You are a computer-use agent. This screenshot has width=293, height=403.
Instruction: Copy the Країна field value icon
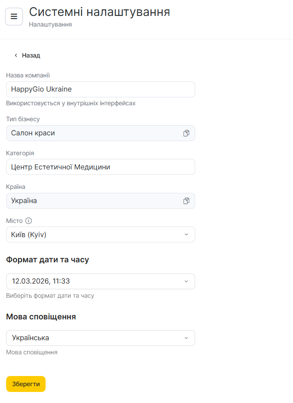click(x=186, y=201)
